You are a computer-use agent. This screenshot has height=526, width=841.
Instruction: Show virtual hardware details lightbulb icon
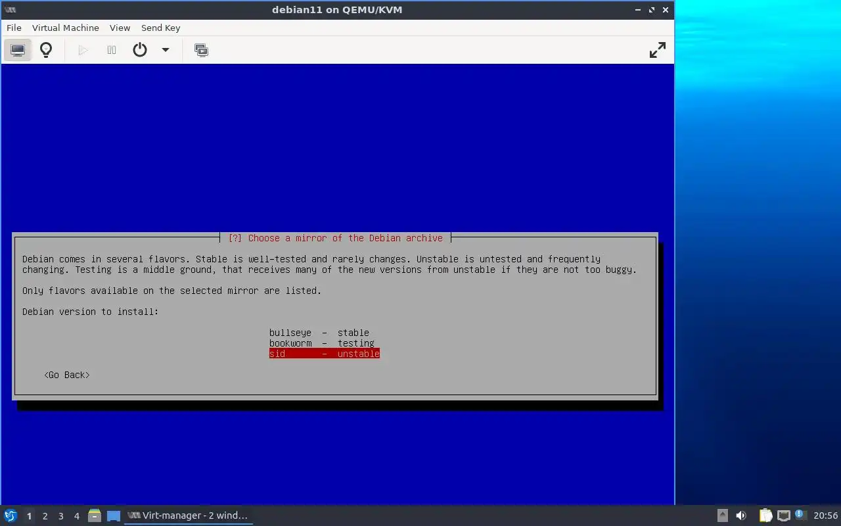click(46, 50)
